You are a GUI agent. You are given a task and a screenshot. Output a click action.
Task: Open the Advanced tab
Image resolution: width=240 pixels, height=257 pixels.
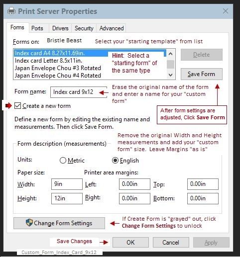click(x=112, y=28)
